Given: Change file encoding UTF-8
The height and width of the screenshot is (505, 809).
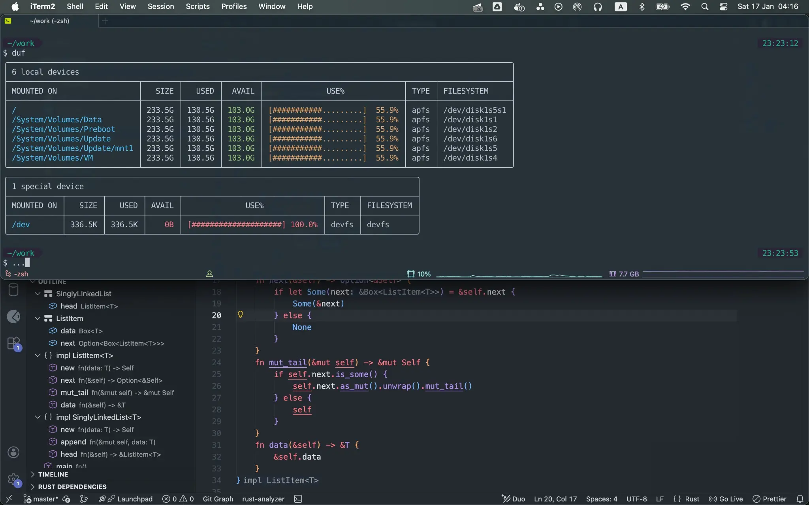Looking at the screenshot, I should coord(636,499).
